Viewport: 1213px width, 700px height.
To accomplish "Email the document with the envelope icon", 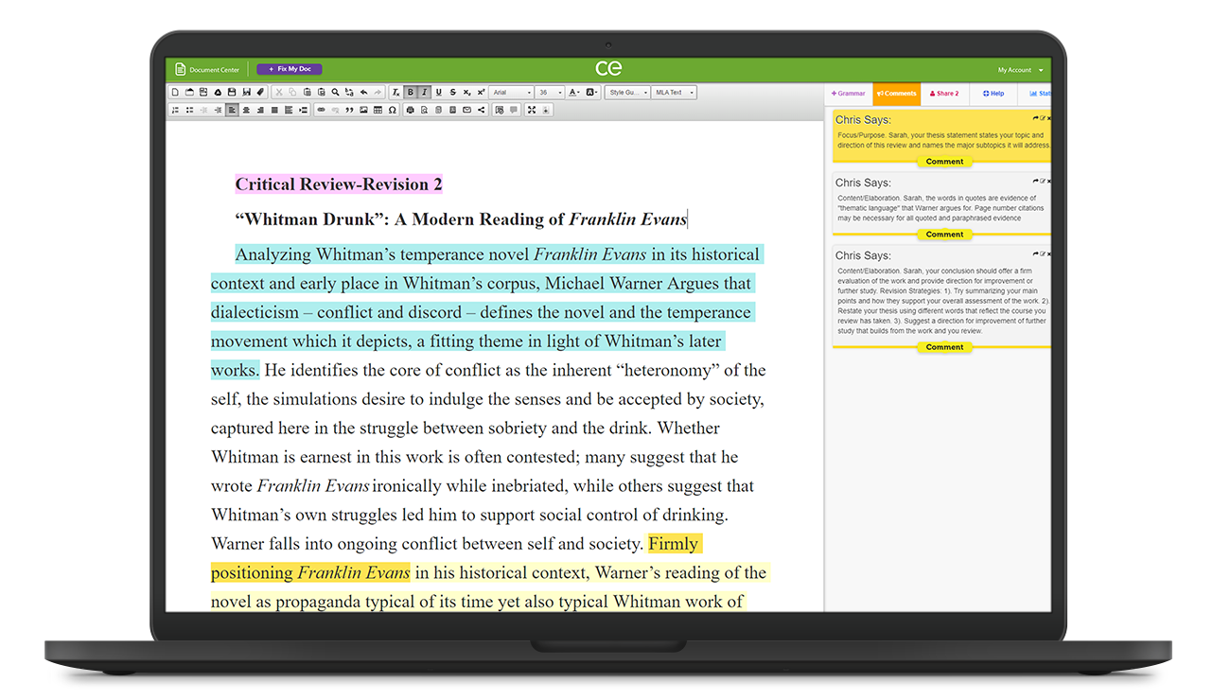I will (x=466, y=110).
